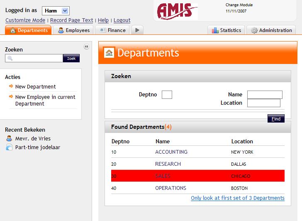302x221 pixels.
Task: Open the Record Page Text link
Action: coord(72,20)
